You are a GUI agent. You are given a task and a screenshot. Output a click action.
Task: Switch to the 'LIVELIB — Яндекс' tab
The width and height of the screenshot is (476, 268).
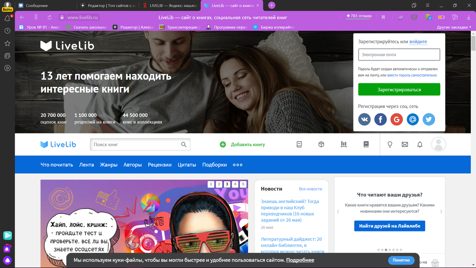pyautogui.click(x=170, y=6)
